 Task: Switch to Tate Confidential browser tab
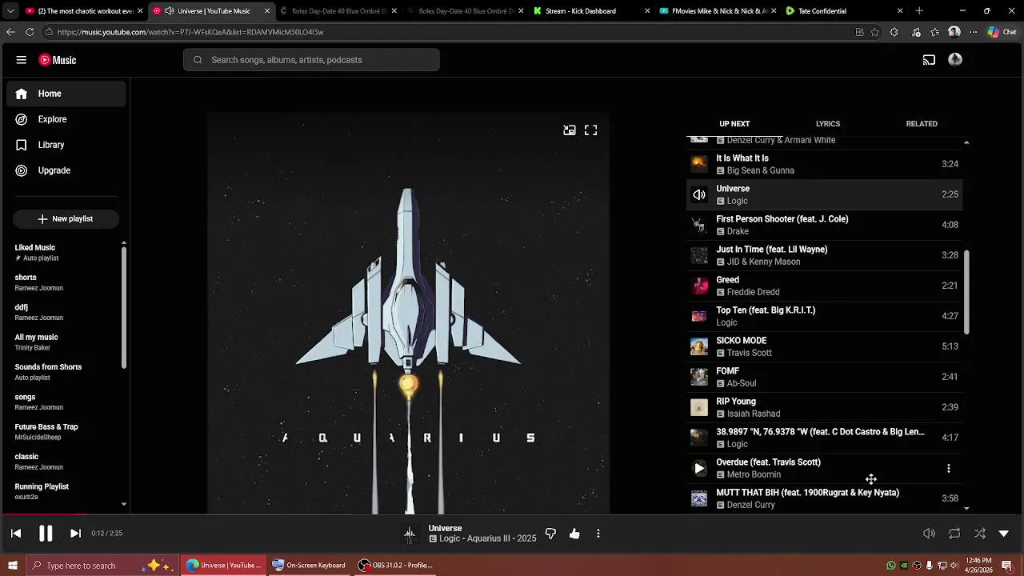tap(844, 11)
